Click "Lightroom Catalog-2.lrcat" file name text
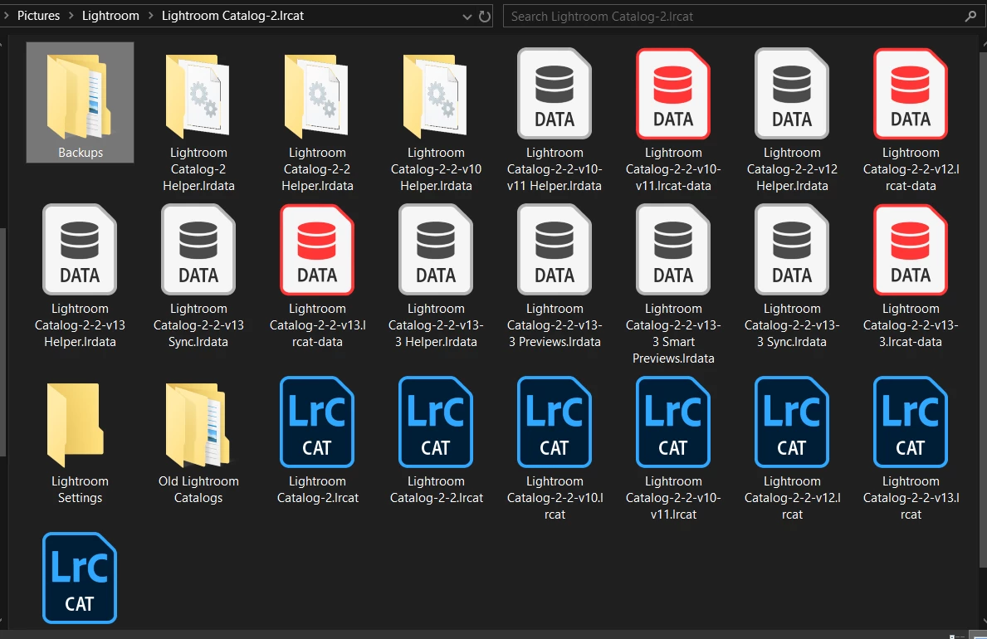This screenshot has width=987, height=639. tap(317, 489)
